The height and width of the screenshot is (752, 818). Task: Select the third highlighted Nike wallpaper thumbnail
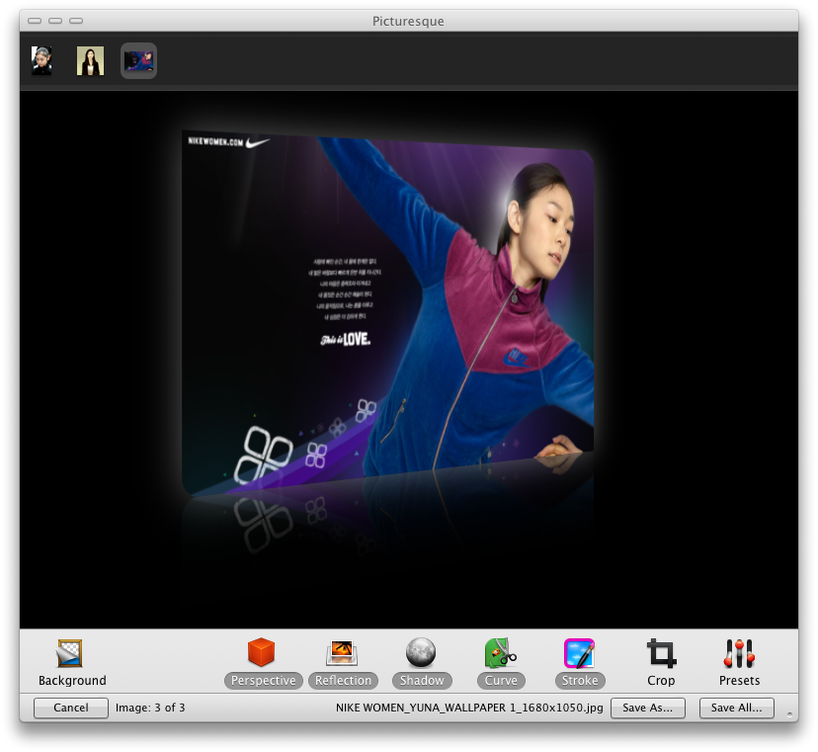click(138, 60)
